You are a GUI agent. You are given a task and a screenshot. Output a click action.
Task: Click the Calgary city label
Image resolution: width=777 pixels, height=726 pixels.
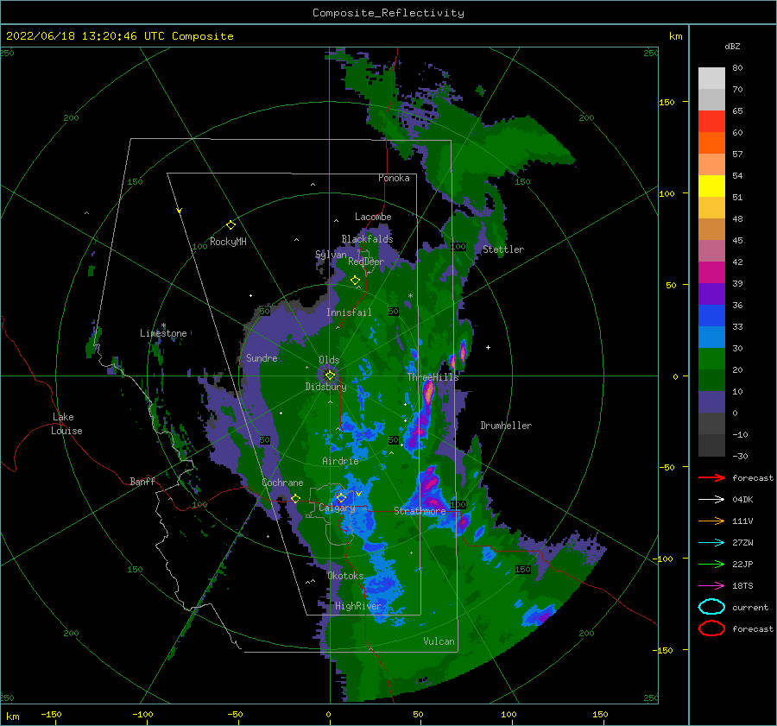click(337, 508)
